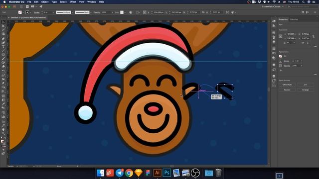
Task: Show more Transform options in Properties panel
Action: 315,46
